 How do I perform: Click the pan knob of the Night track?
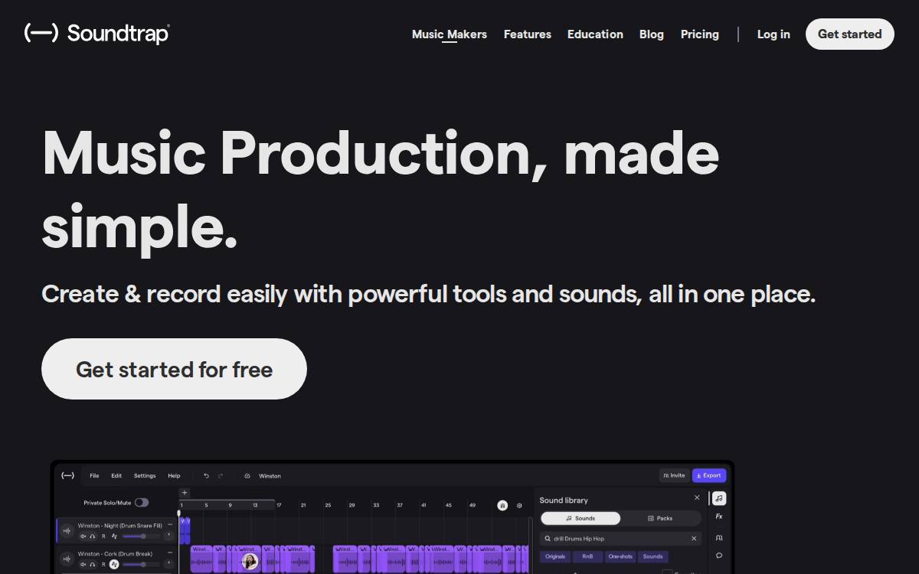coord(168,535)
